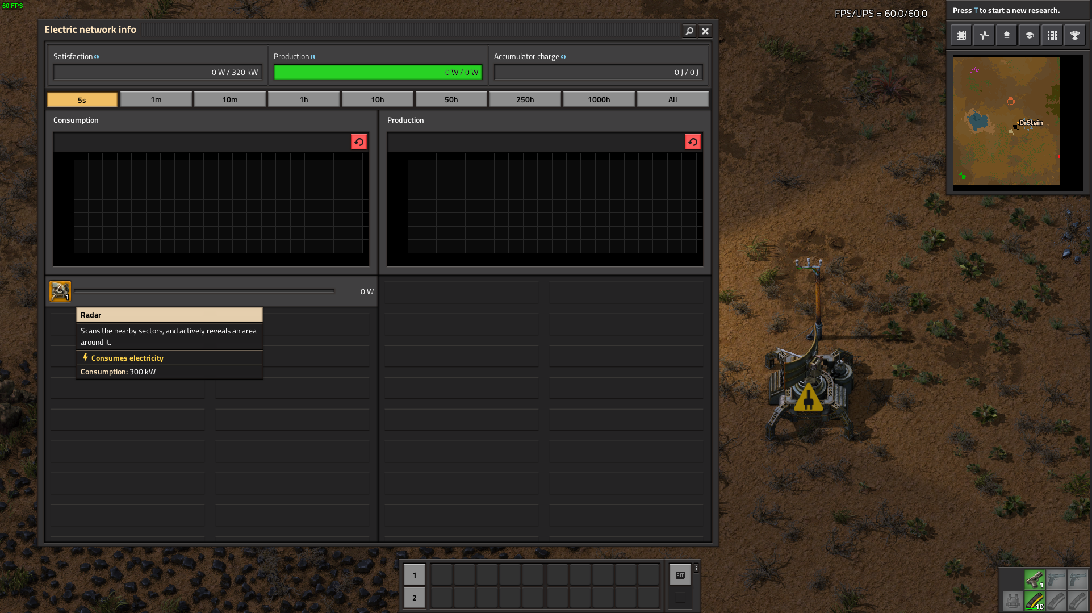This screenshot has height=613, width=1092.
Task: Click the Satisfaction bar showing 0 W / 320 kW
Action: [157, 72]
